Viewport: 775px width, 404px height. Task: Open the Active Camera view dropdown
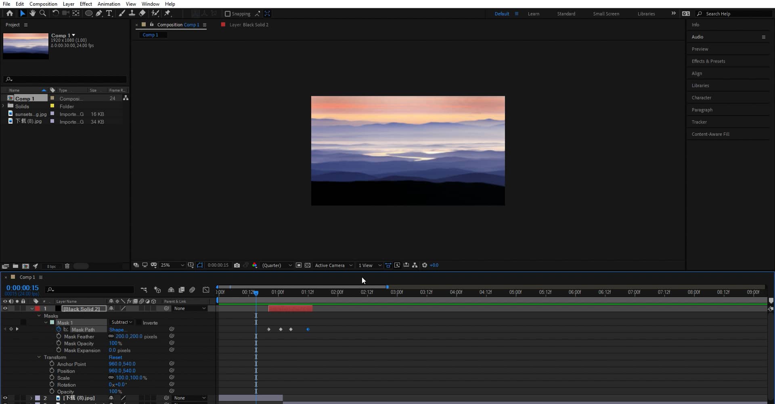click(333, 265)
